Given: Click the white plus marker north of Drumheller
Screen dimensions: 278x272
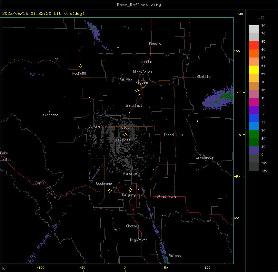Looking at the screenshot, I should 197,121.
